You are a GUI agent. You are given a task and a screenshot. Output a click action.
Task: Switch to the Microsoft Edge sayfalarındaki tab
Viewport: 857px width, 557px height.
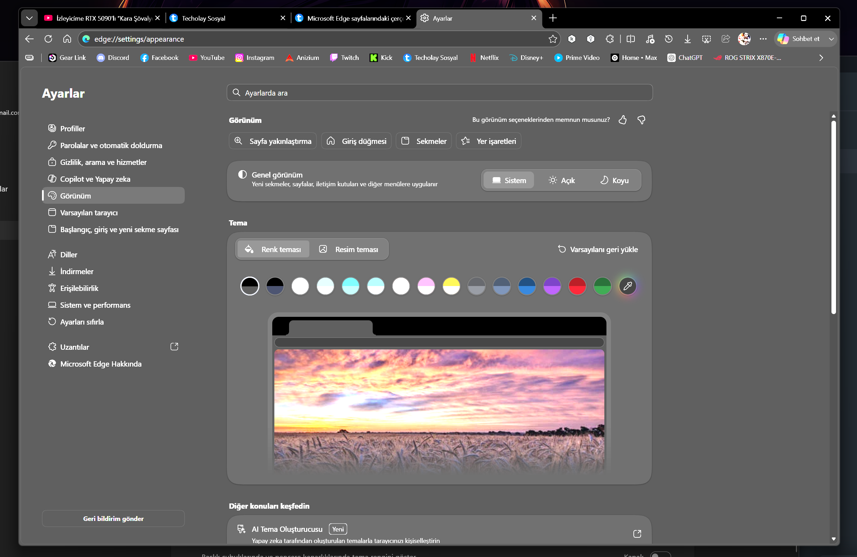353,18
